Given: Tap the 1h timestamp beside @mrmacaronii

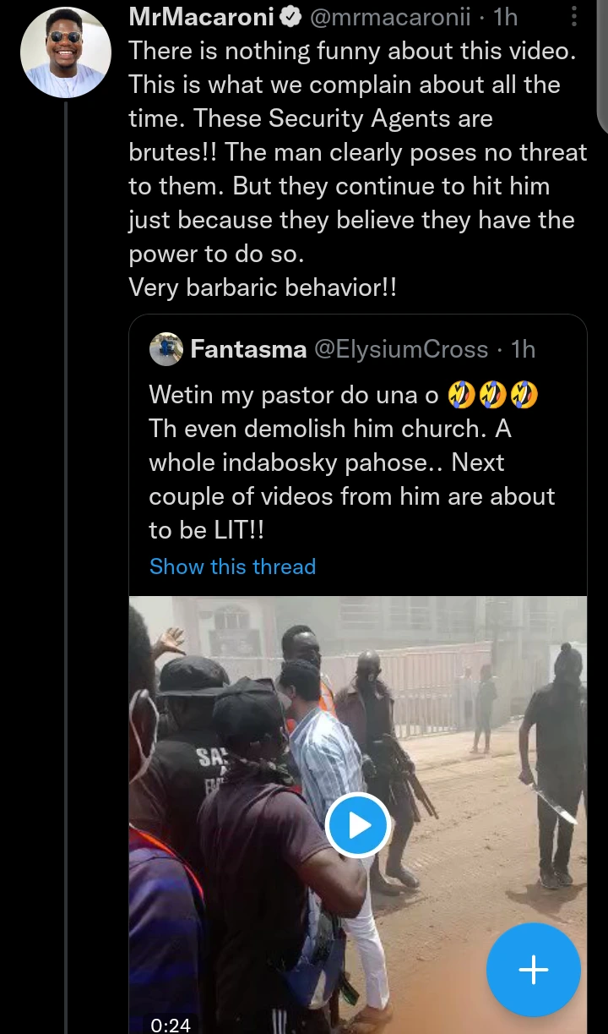Looking at the screenshot, I should 505,17.
